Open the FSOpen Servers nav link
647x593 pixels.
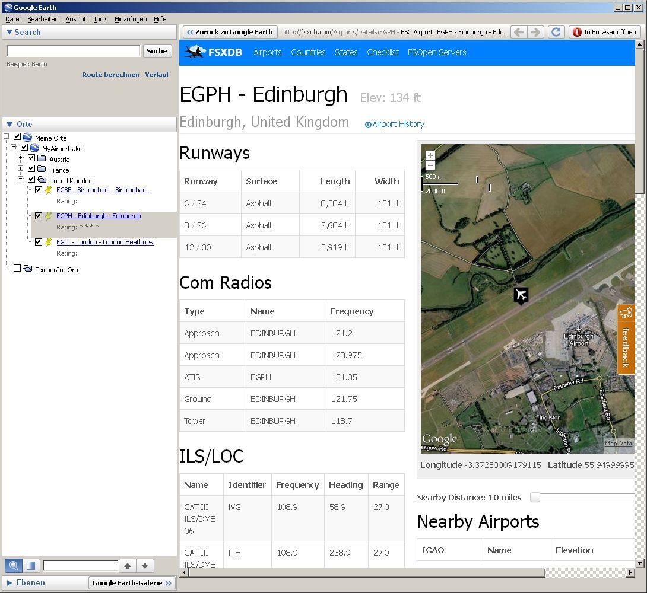coord(437,52)
